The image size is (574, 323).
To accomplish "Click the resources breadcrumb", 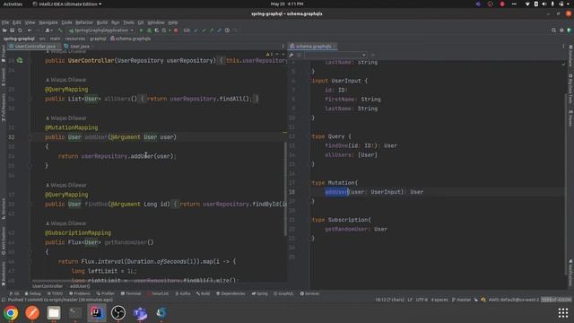I will click(x=75, y=39).
